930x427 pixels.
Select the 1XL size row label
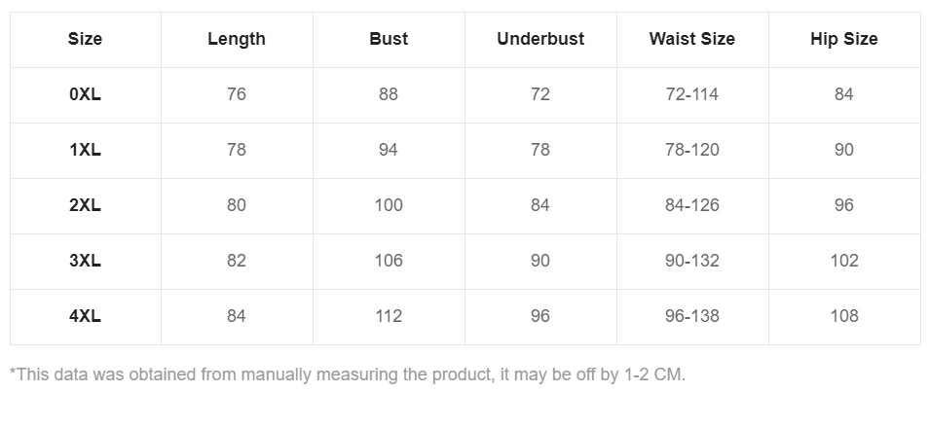(85, 150)
